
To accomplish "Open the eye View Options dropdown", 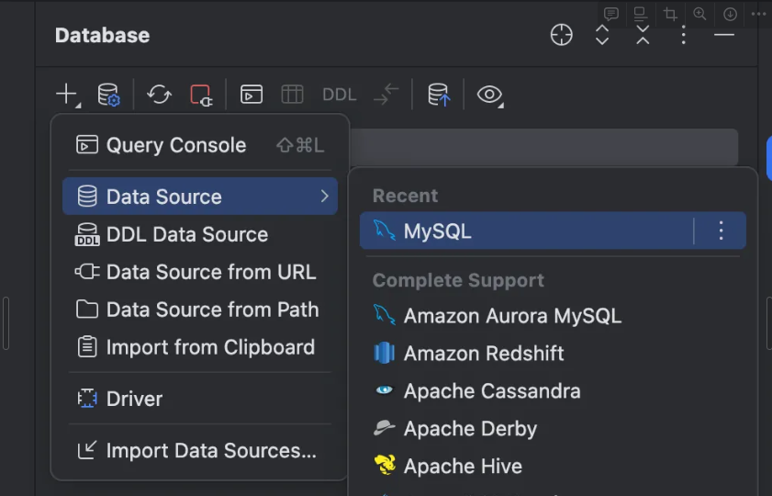I will tap(490, 95).
